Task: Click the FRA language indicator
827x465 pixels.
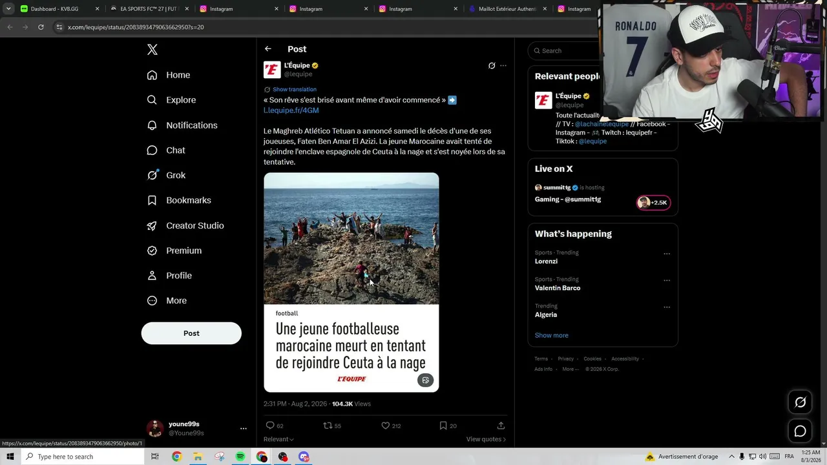Action: [x=789, y=457]
